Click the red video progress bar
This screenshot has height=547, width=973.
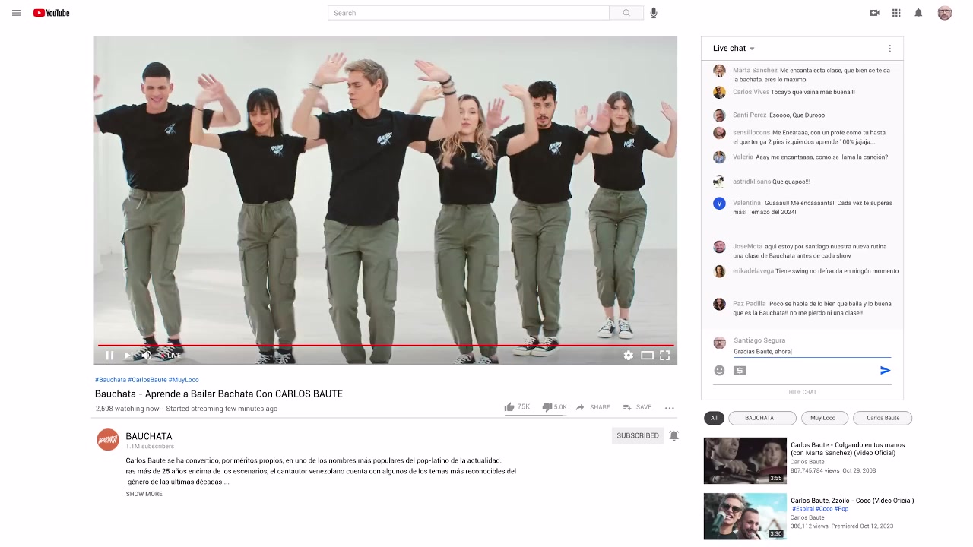point(385,346)
